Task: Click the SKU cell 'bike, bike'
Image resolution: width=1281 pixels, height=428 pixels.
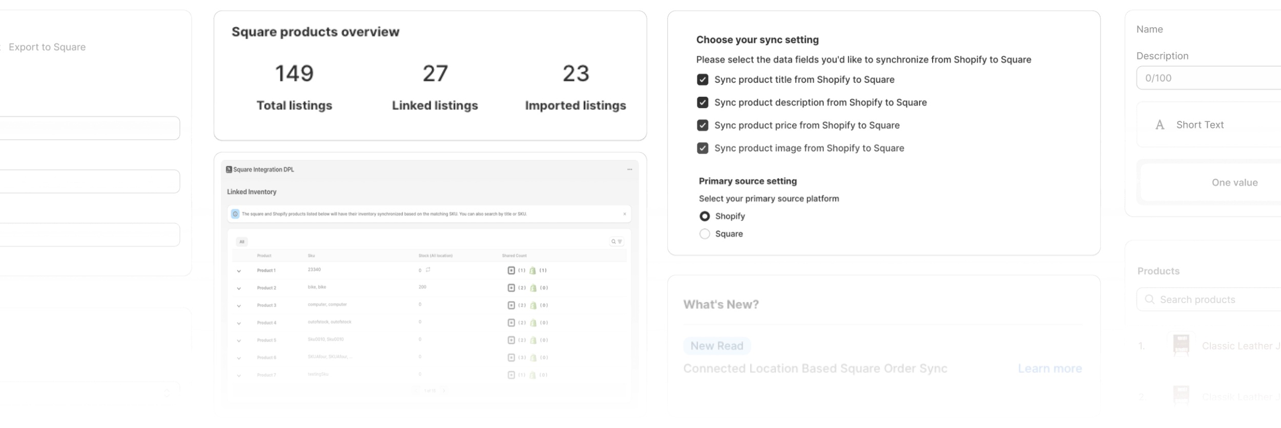Action: [317, 287]
